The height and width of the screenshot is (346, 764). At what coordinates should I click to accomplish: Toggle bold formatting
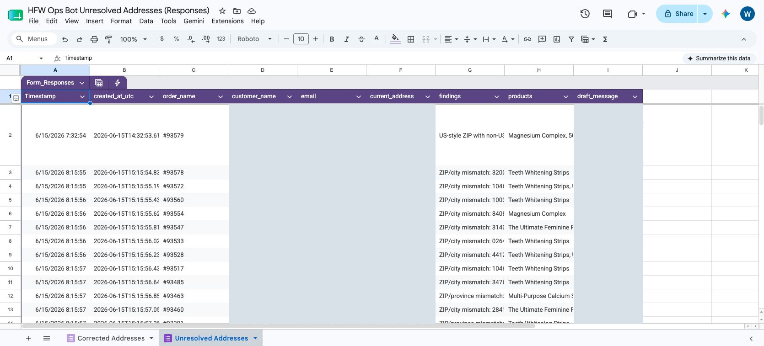(332, 39)
